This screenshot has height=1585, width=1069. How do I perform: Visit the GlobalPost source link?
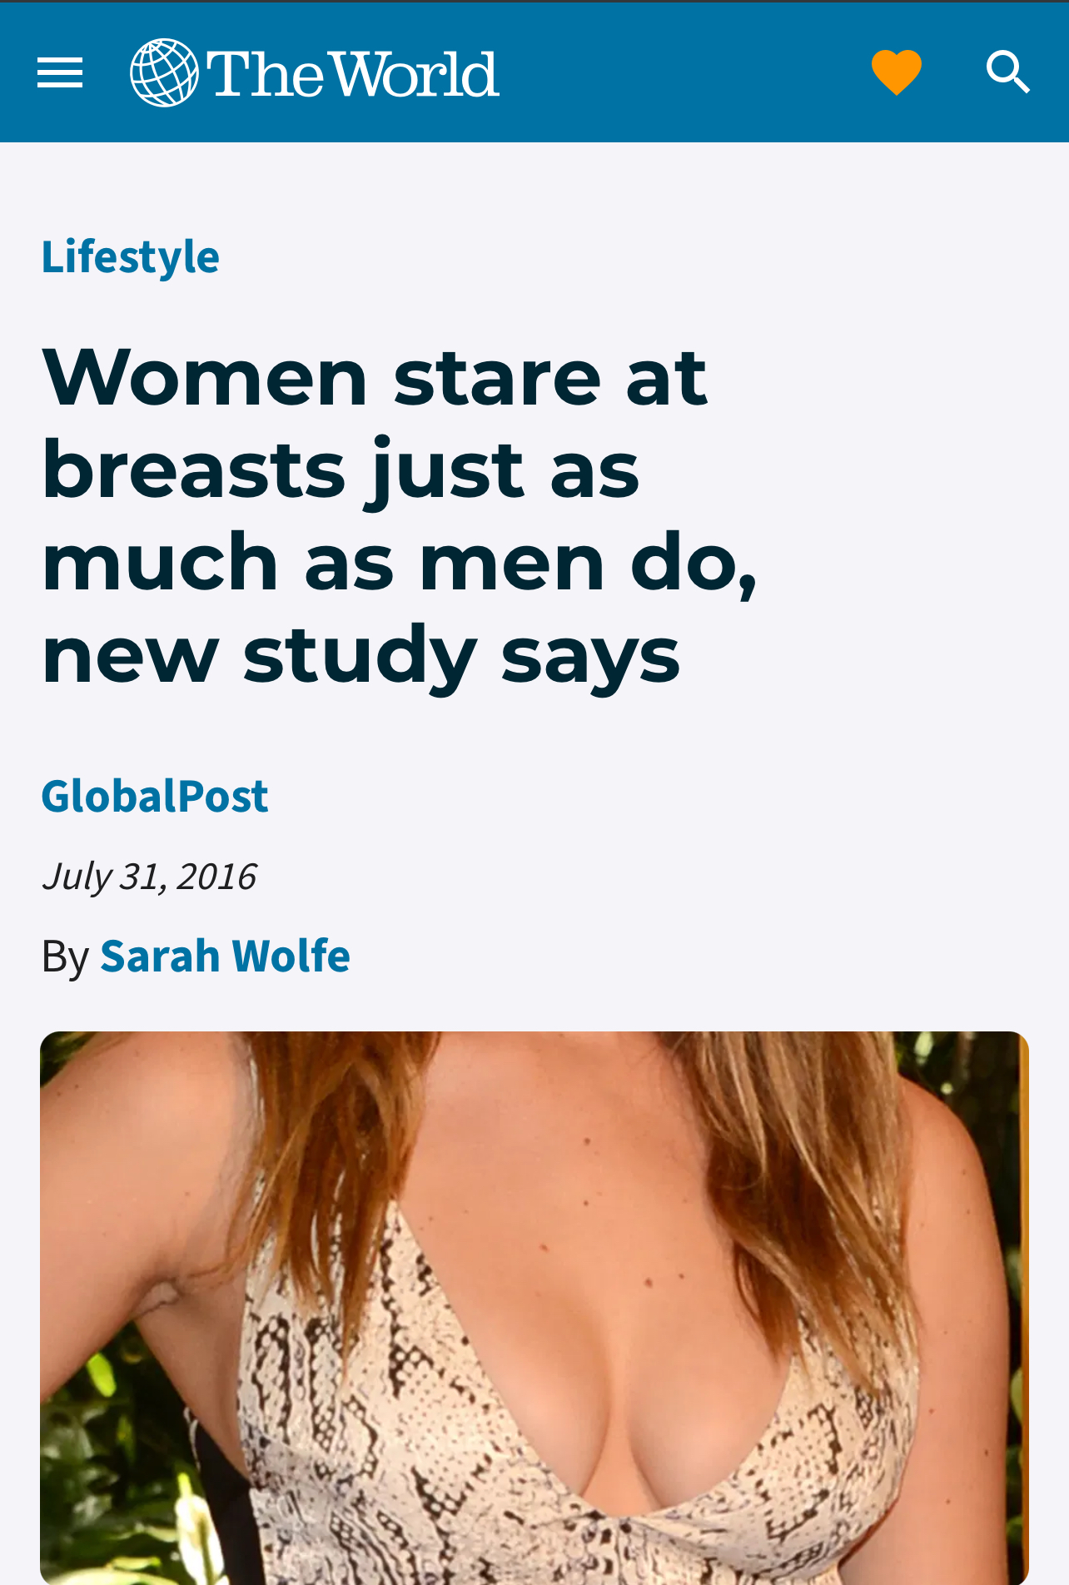coord(155,795)
